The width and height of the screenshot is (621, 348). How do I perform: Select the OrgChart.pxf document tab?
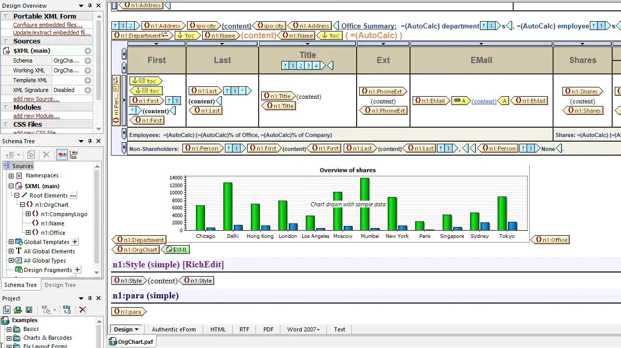click(x=131, y=342)
